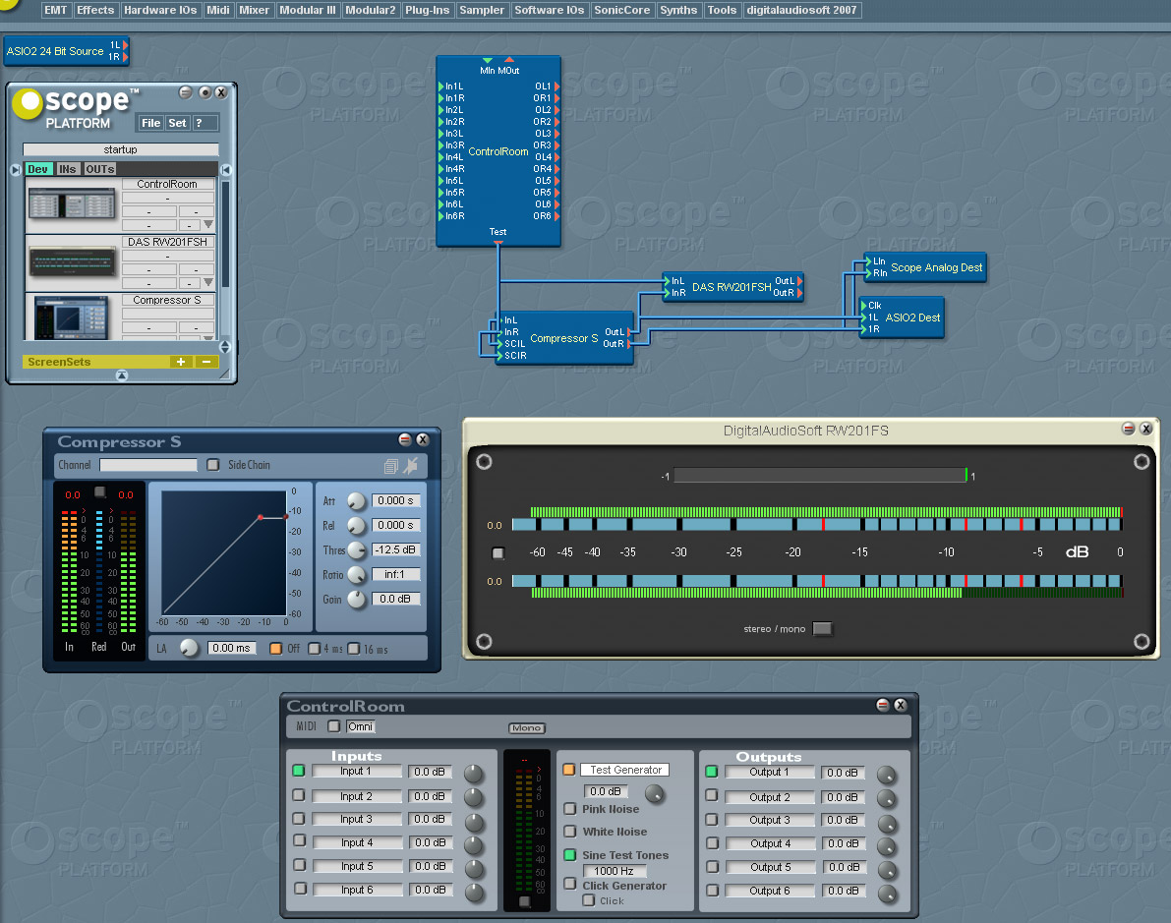Enable the Click Generator checkbox
Viewport: 1171px width, 923px height.
570,884
